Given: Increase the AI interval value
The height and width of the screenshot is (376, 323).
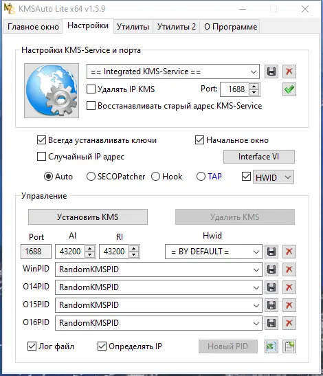Looking at the screenshot, I should (x=89, y=248).
